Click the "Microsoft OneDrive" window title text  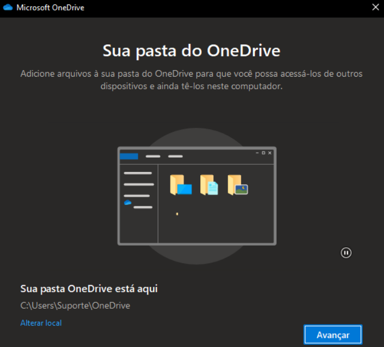[51, 8]
